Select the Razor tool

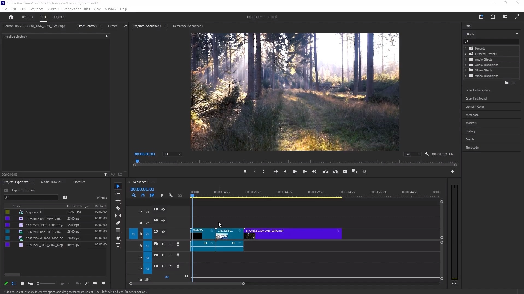118,208
